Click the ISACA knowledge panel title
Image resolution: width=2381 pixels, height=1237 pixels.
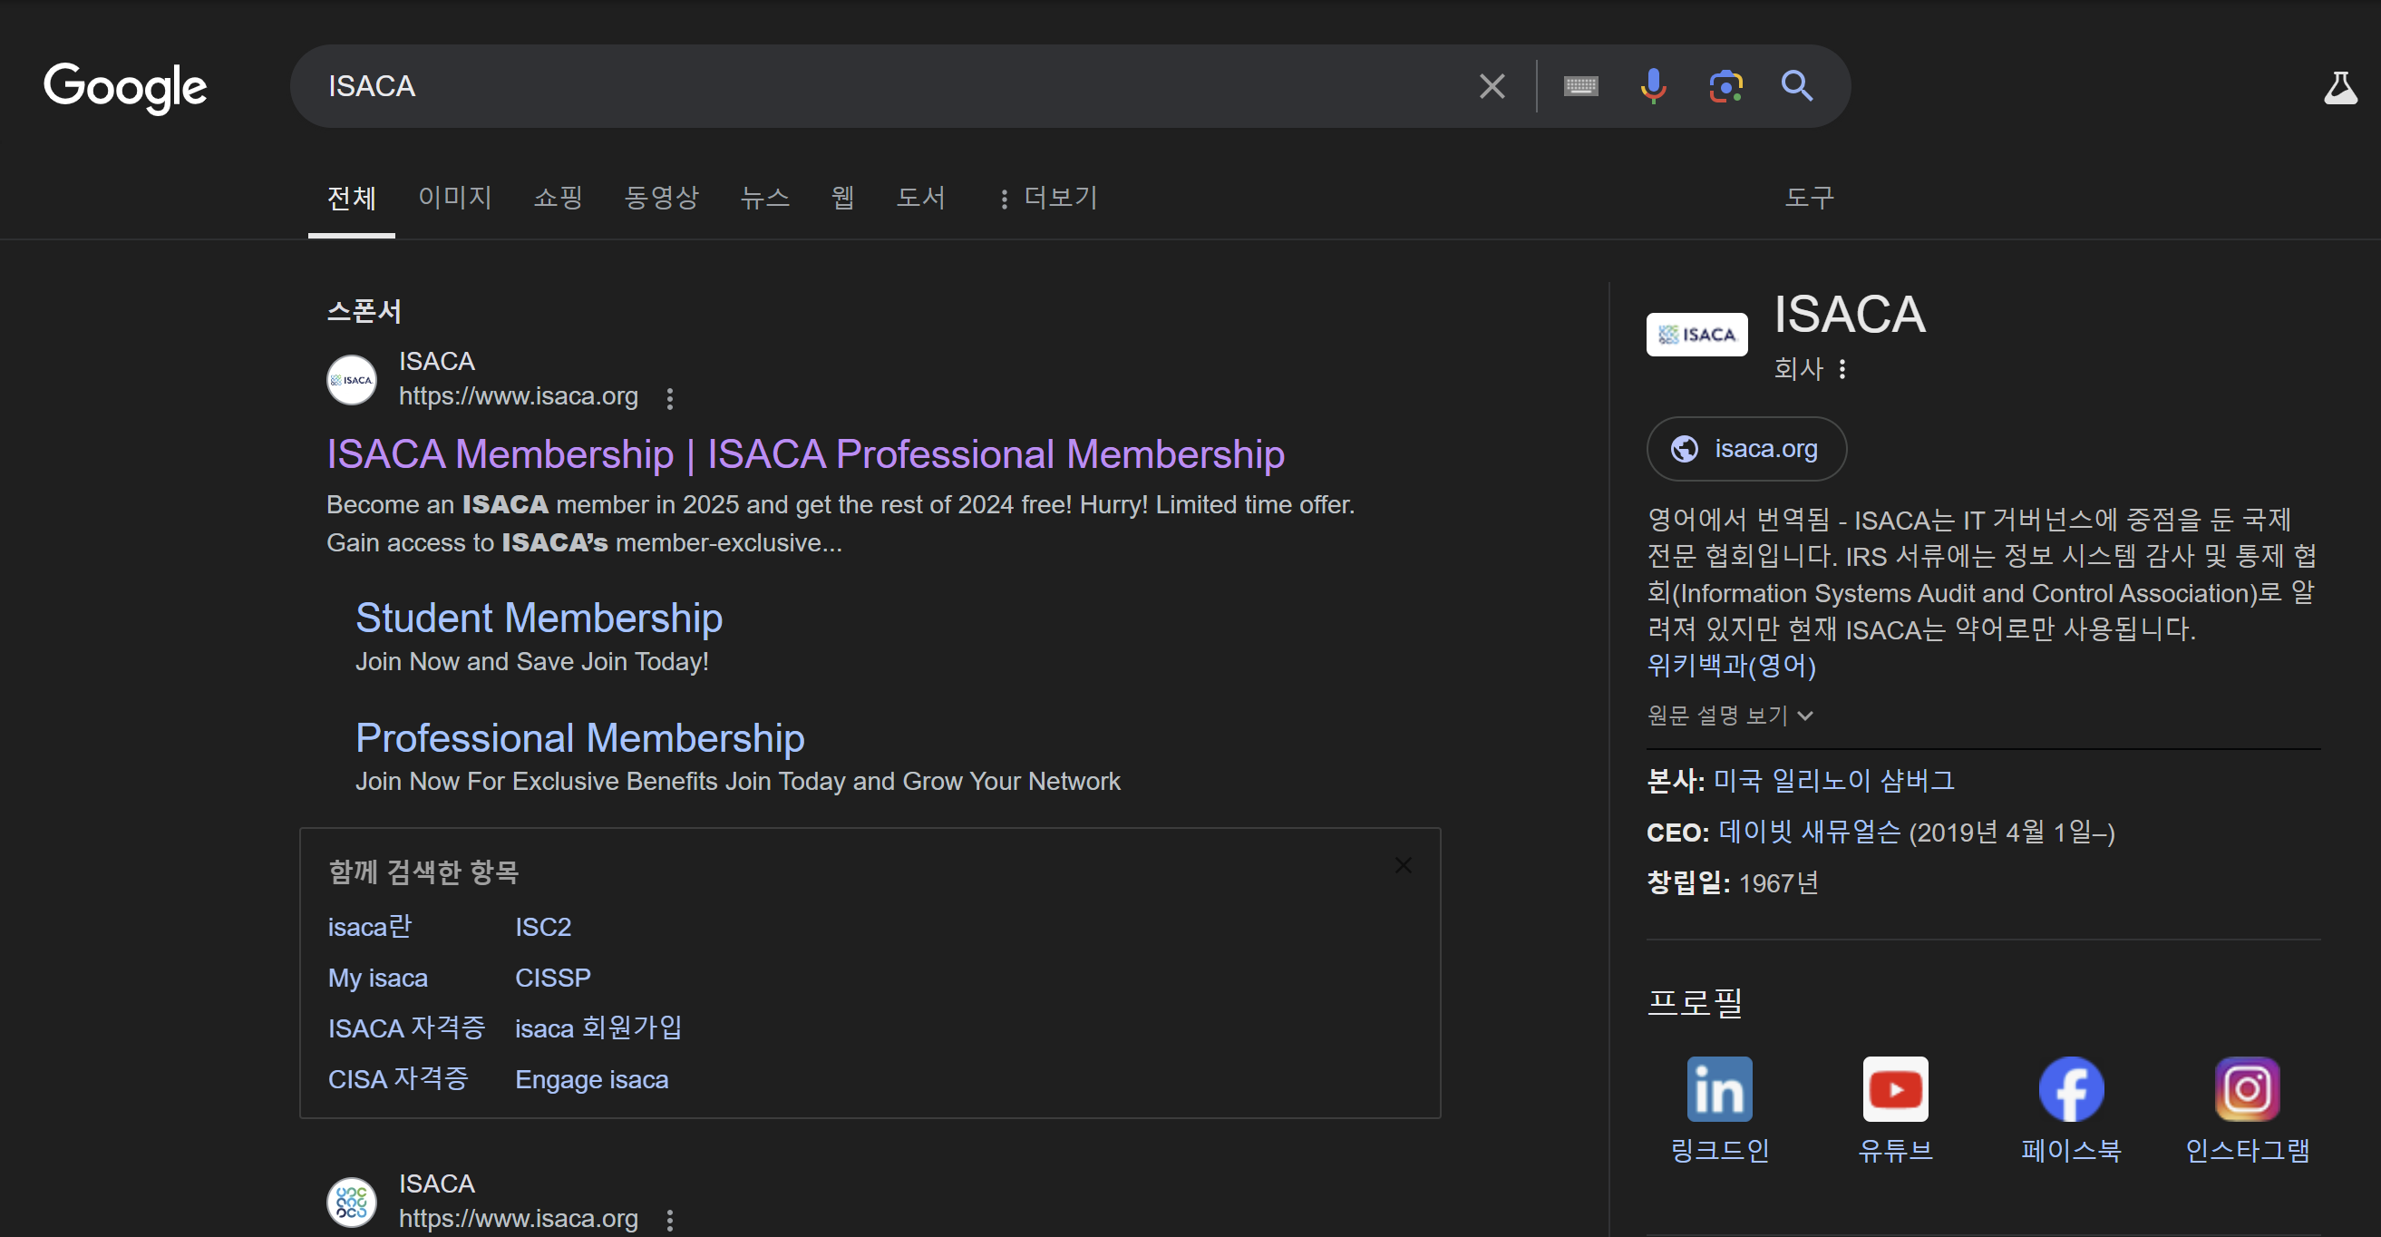tap(1849, 314)
